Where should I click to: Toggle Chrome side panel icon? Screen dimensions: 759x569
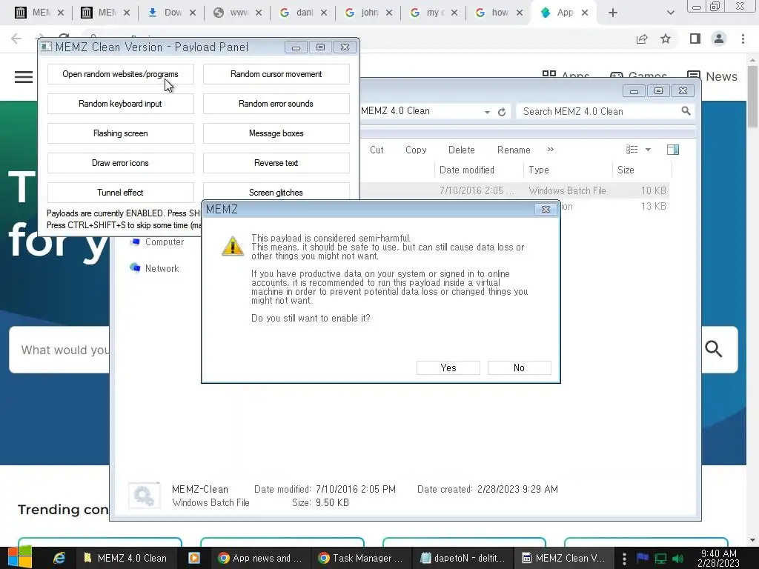tap(695, 39)
